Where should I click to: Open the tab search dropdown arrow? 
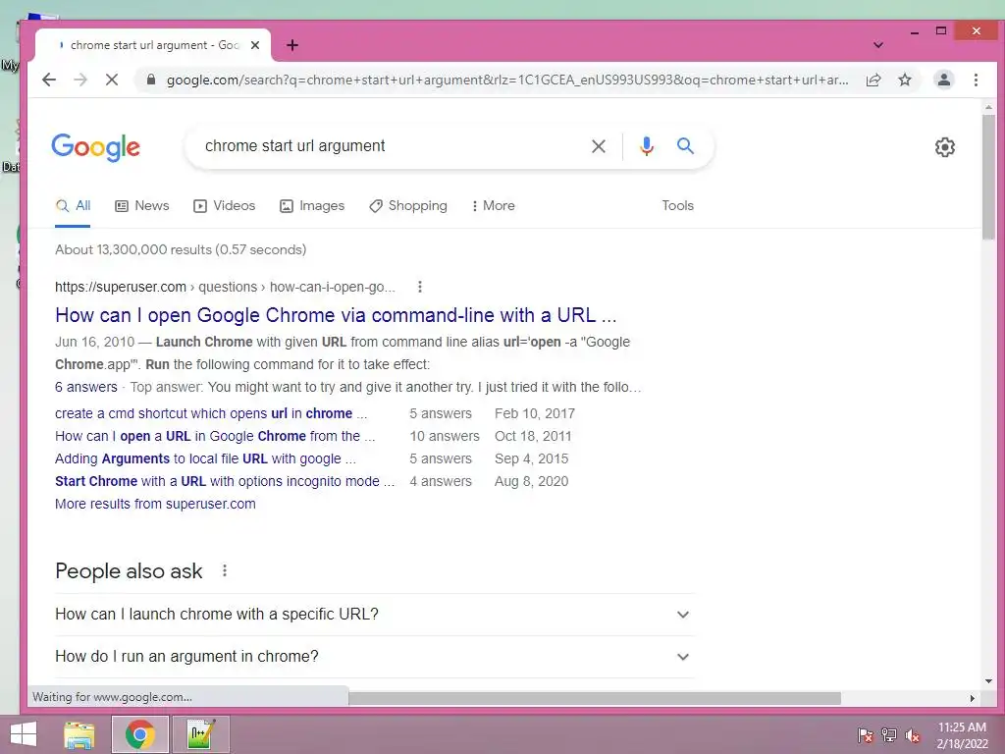pyautogui.click(x=878, y=45)
